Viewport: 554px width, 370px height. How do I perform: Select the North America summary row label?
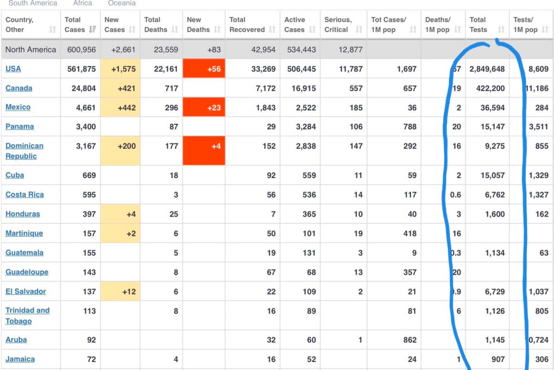coord(31,49)
